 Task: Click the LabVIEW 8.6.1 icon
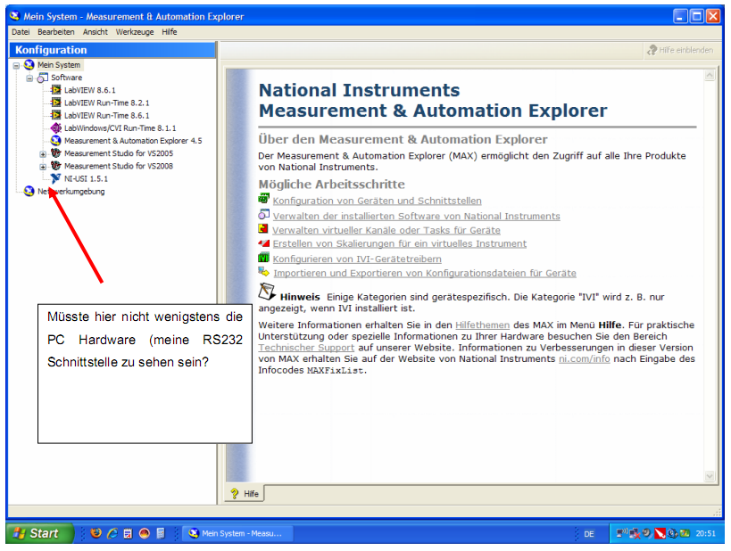[x=56, y=90]
